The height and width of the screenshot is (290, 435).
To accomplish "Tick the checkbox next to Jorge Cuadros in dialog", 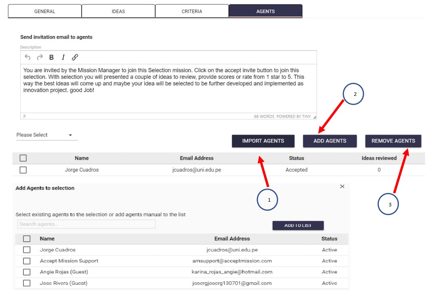I will point(27,250).
